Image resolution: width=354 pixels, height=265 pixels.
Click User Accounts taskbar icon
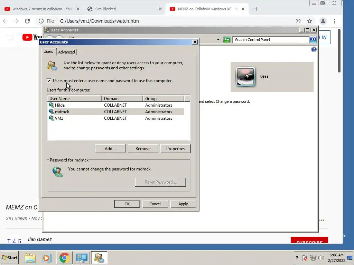(99, 258)
